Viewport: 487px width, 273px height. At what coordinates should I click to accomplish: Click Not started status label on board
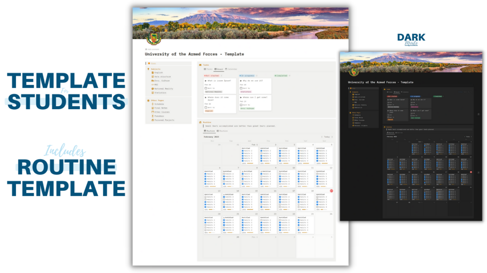[x=211, y=75]
